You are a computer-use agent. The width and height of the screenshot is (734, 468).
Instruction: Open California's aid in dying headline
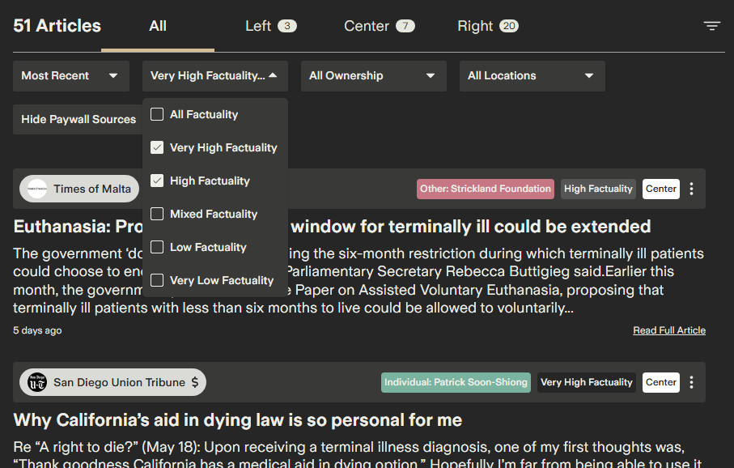pos(237,420)
